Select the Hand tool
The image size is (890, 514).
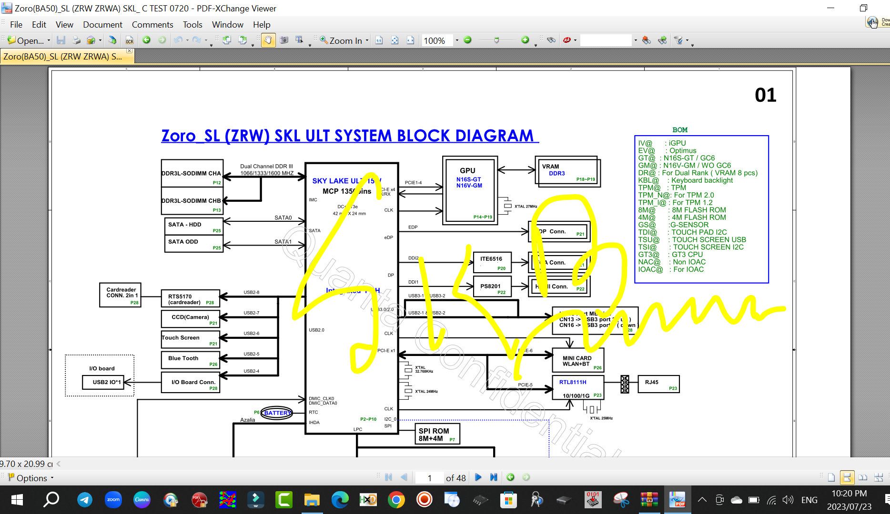(x=268, y=40)
